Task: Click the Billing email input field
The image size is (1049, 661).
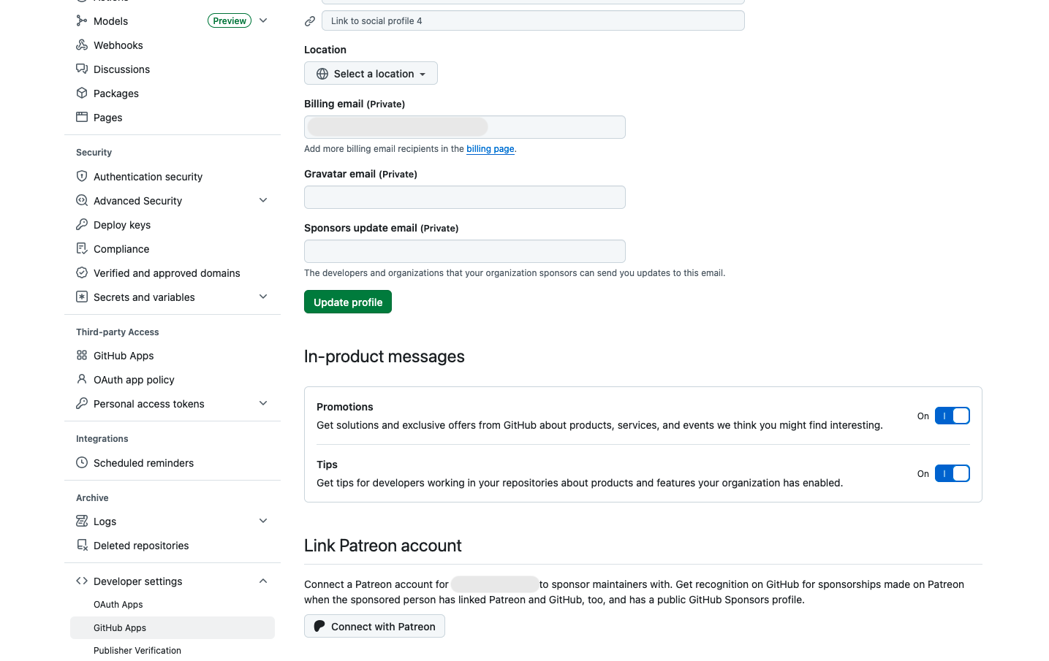Action: tap(465, 127)
